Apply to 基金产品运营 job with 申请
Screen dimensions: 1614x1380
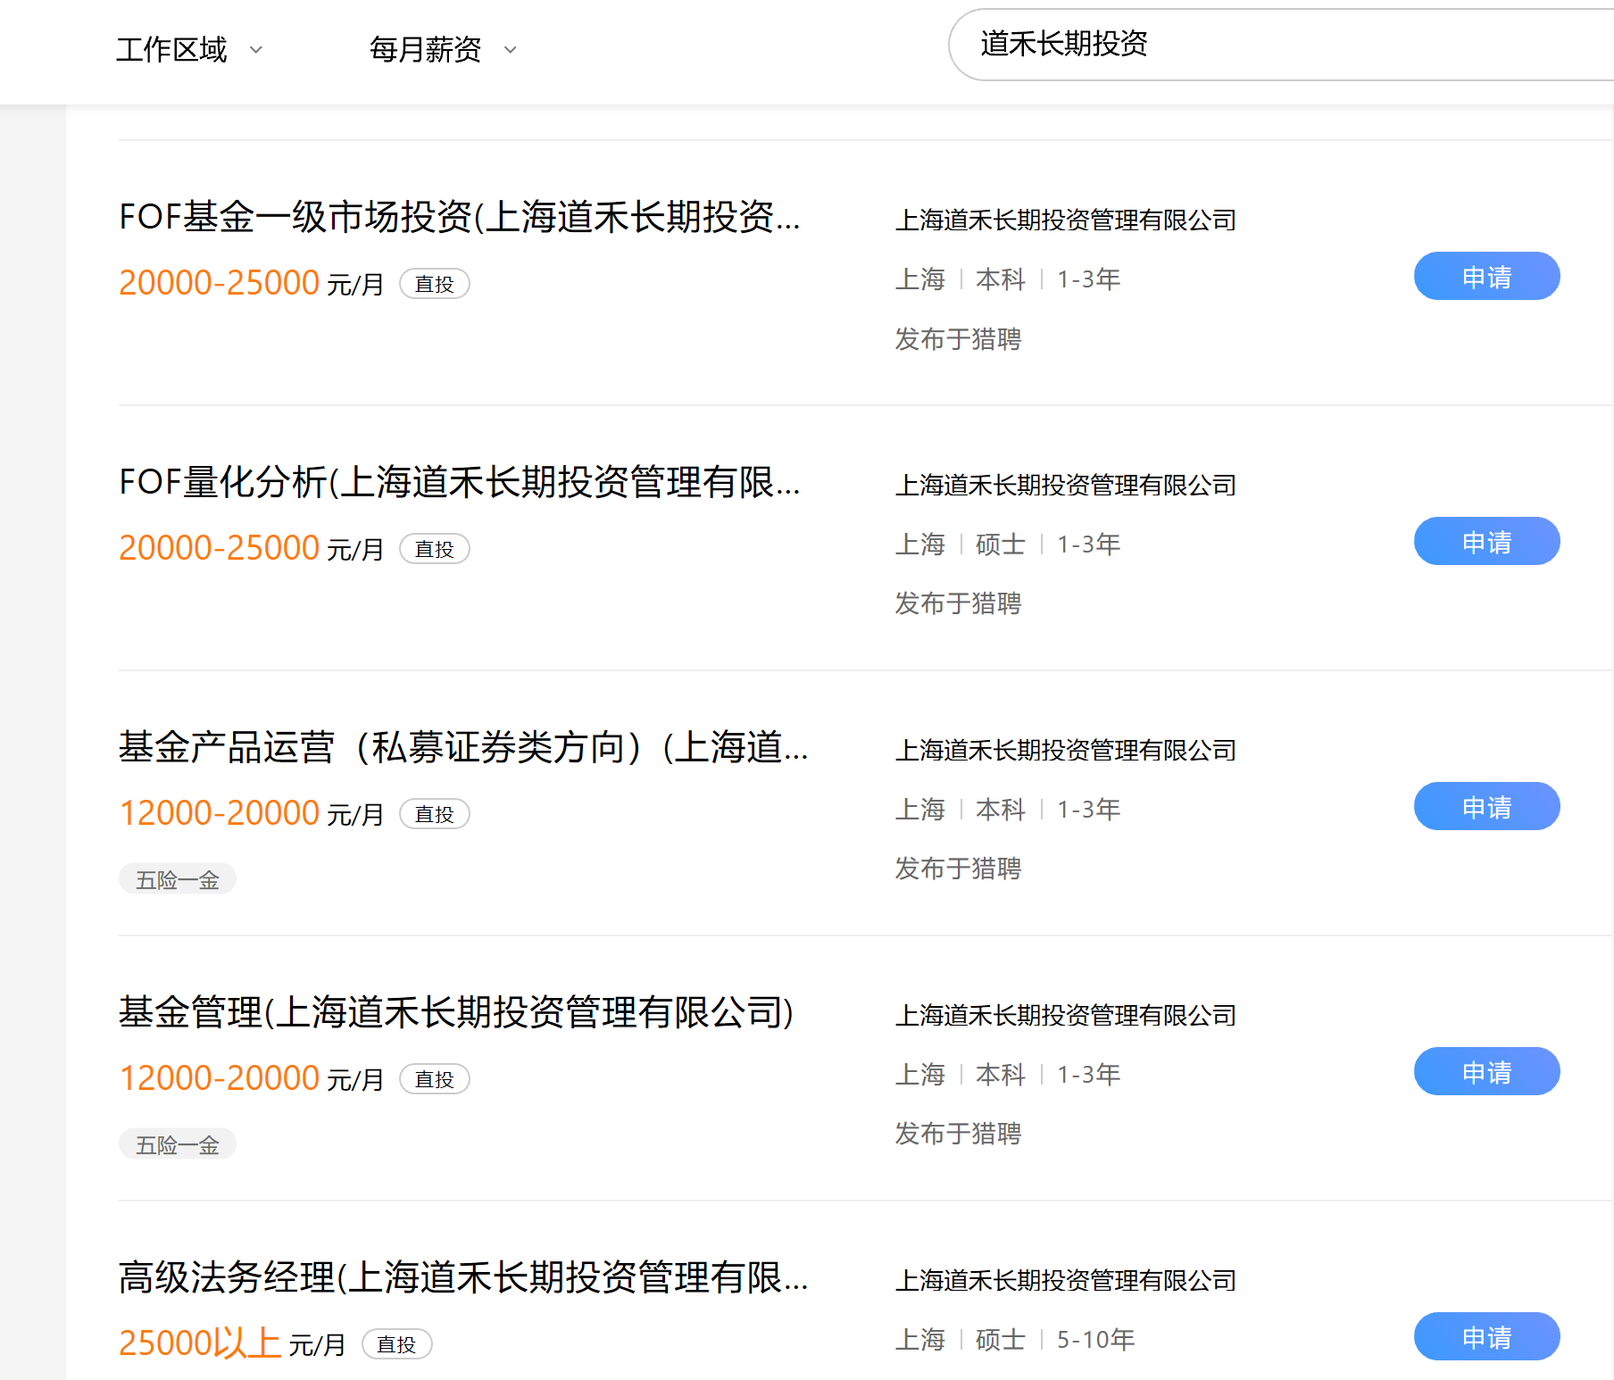pyautogui.click(x=1487, y=806)
